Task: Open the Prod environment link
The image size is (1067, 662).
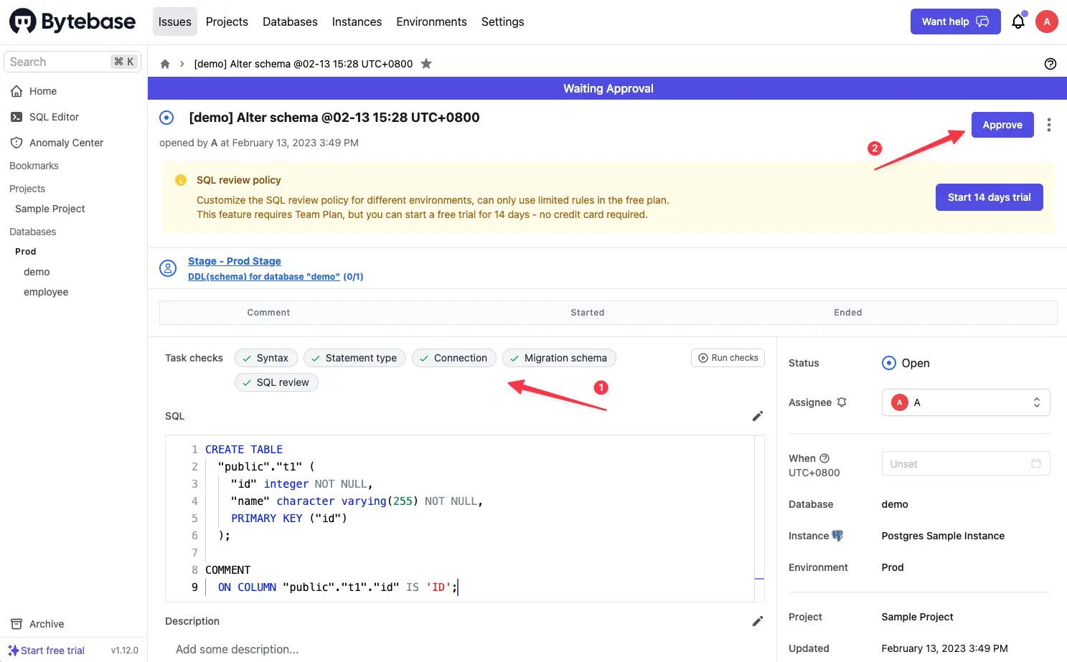Action: [x=893, y=567]
